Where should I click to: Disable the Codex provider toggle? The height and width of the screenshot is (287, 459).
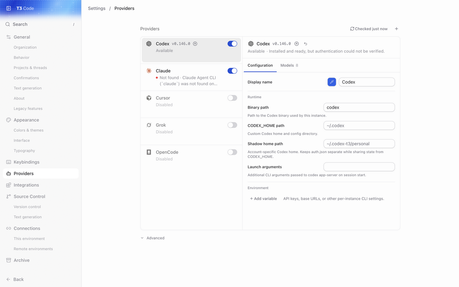pyautogui.click(x=232, y=44)
